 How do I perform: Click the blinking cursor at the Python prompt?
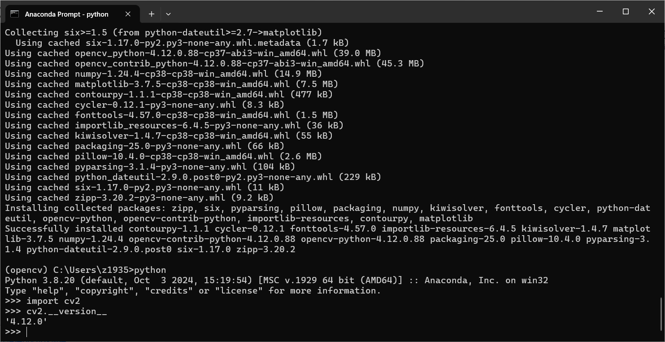[26, 332]
